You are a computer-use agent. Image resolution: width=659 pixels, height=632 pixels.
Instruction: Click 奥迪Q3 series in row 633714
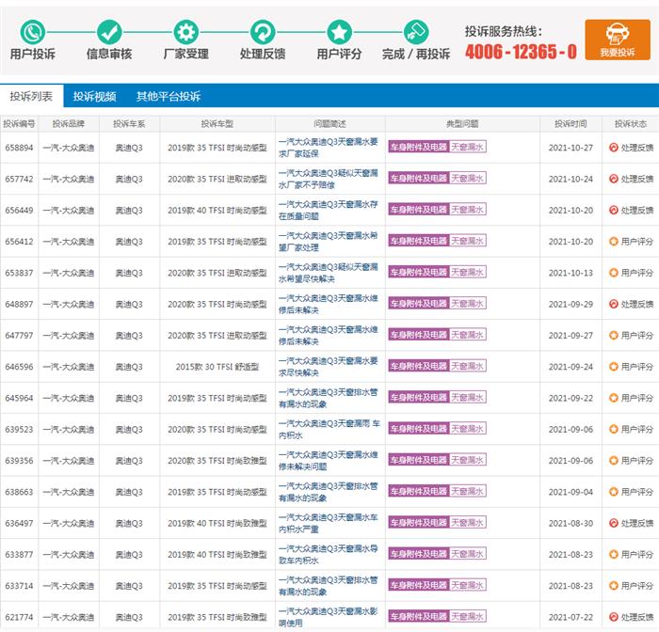tap(129, 585)
